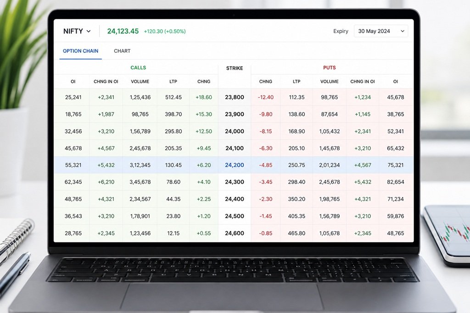This screenshot has height=313, width=470.
Task: Select the OPTION CHAIN tab
Action: click(x=80, y=51)
